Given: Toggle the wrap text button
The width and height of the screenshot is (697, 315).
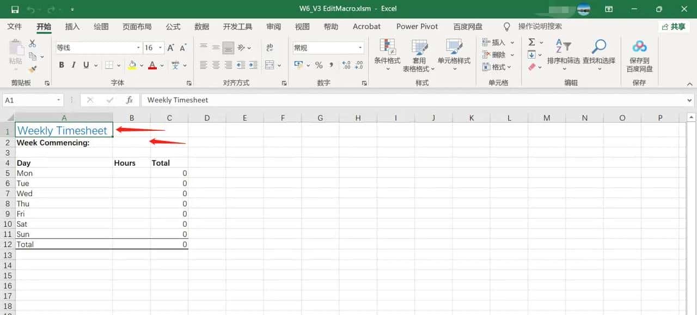Looking at the screenshot, I should [270, 48].
